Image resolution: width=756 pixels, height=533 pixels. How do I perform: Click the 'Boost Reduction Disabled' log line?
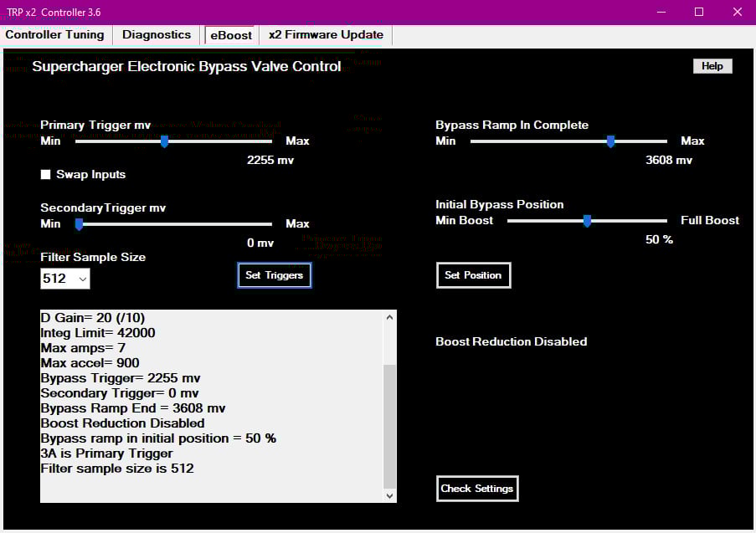point(122,423)
